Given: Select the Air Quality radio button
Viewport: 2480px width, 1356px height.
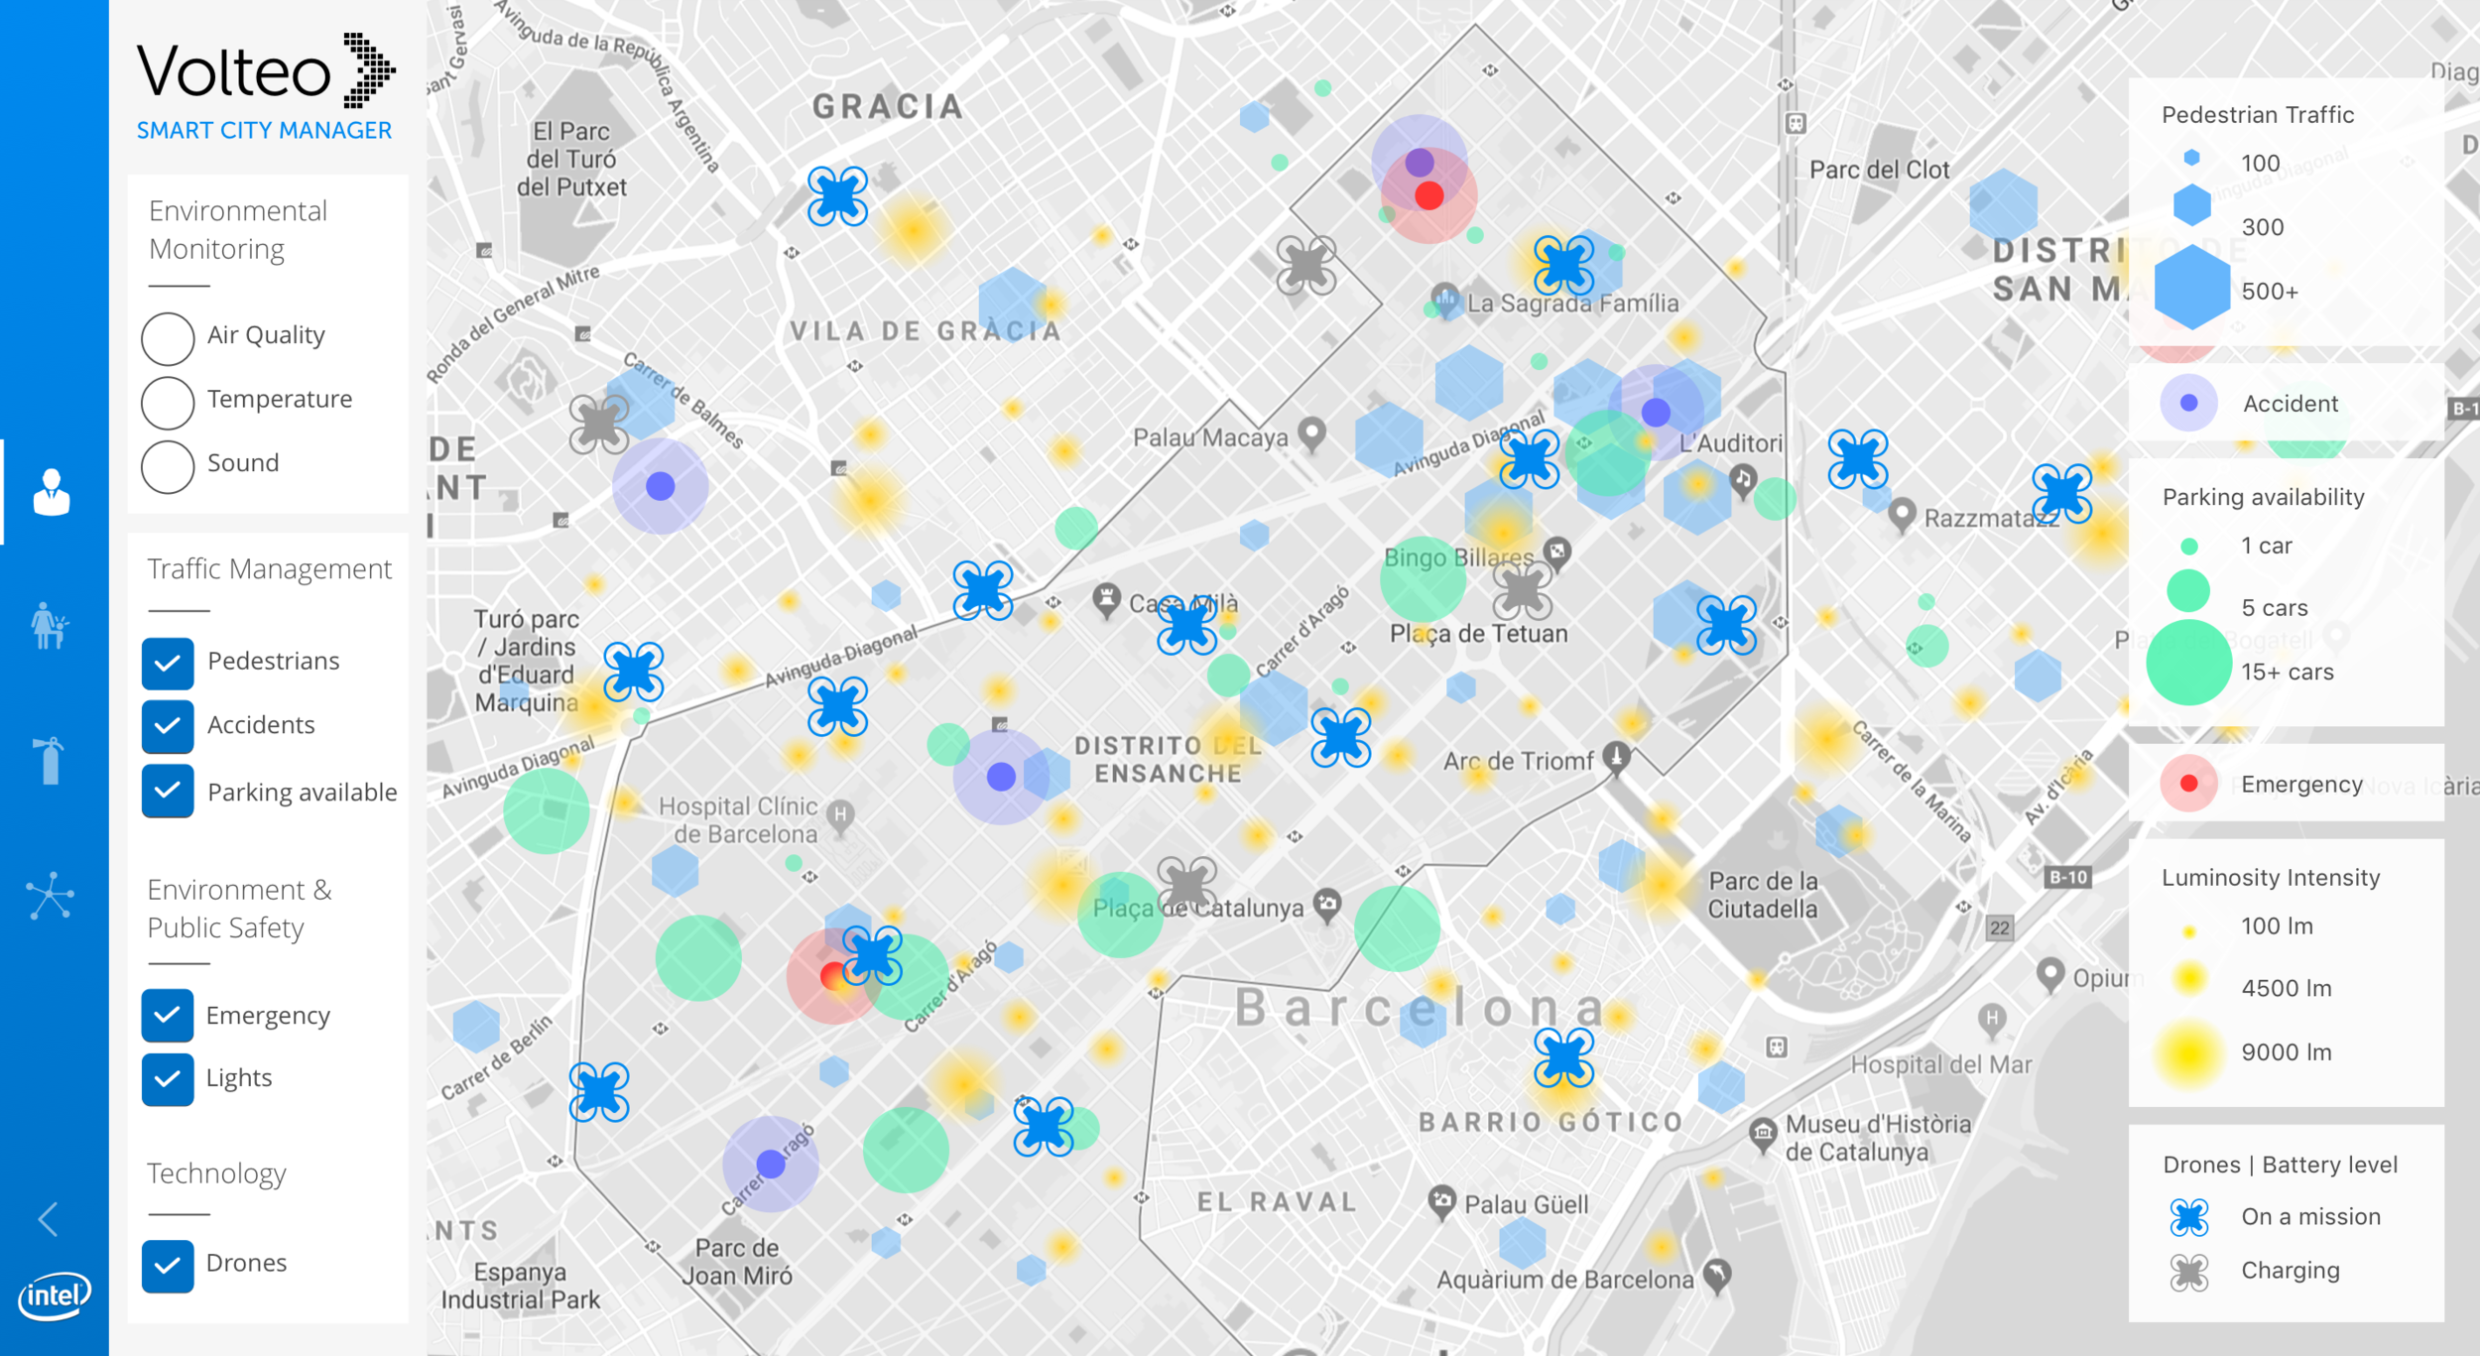Looking at the screenshot, I should (x=168, y=338).
